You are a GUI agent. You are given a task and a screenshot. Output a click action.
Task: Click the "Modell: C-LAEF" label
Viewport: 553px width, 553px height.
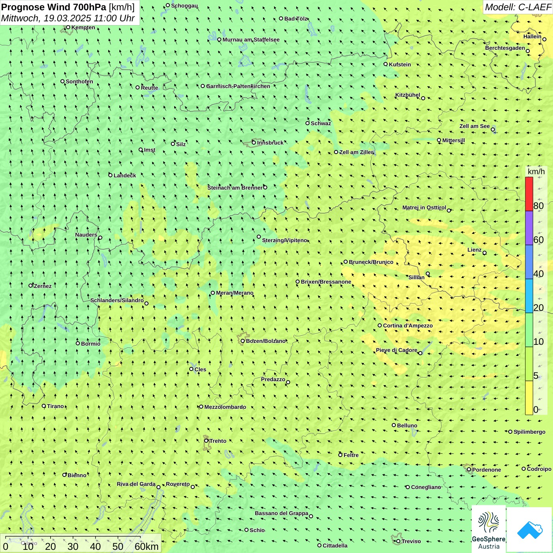(517, 7)
